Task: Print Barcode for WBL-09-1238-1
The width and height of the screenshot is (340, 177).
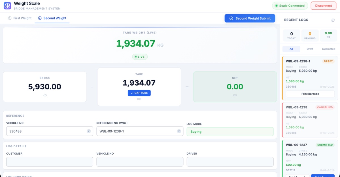Action: point(310,94)
